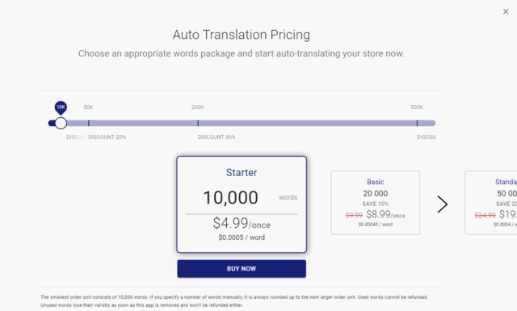
Task: Click the DISCOUNT 30% label
Action: pos(216,137)
